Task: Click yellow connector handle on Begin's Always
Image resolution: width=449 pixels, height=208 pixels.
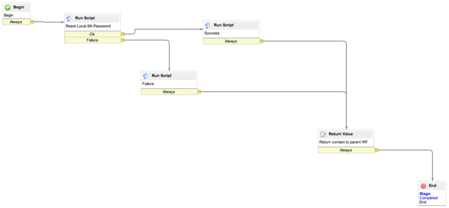Action: pyautogui.click(x=32, y=22)
